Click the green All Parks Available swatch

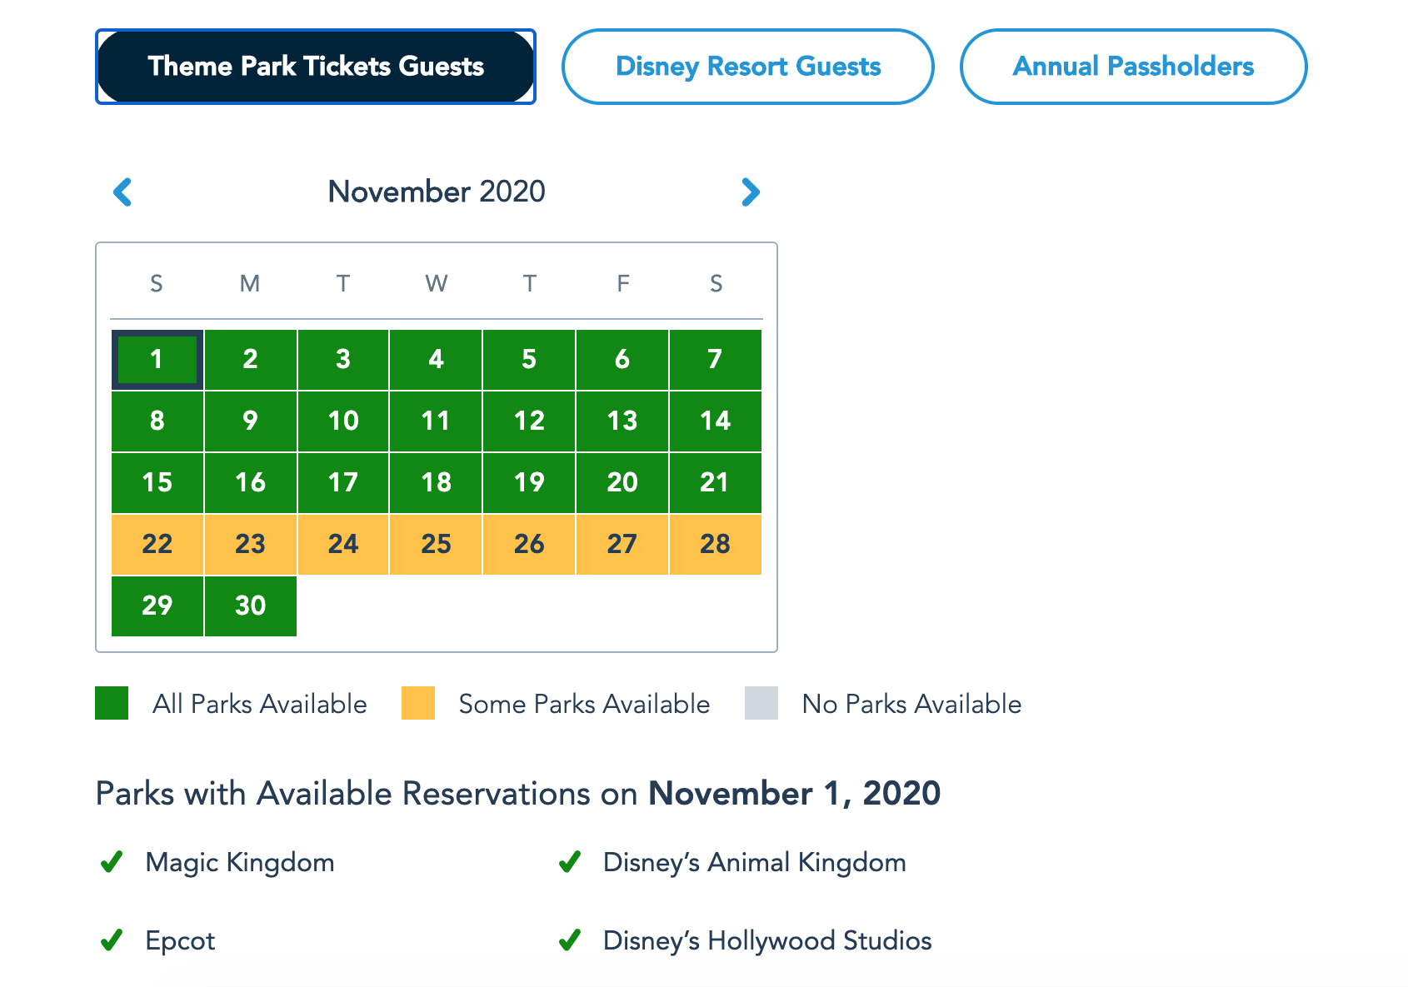112,703
